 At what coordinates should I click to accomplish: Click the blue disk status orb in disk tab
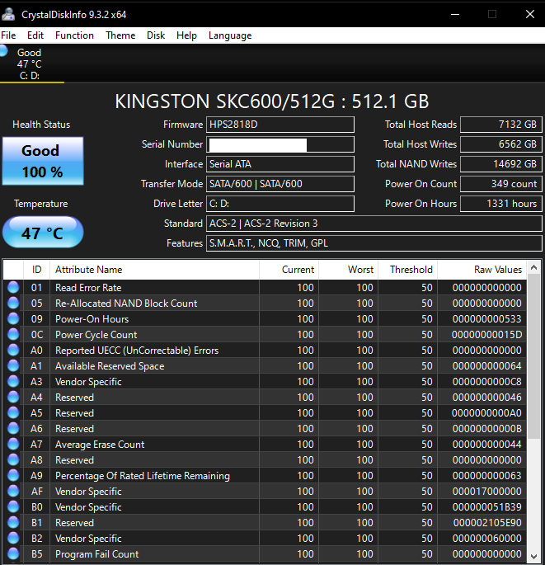click(3, 51)
